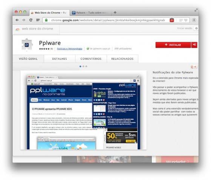This screenshot has width=211, height=180.
Task: Click the de pplware.sapo.pt publisher link
Action: point(100,49)
